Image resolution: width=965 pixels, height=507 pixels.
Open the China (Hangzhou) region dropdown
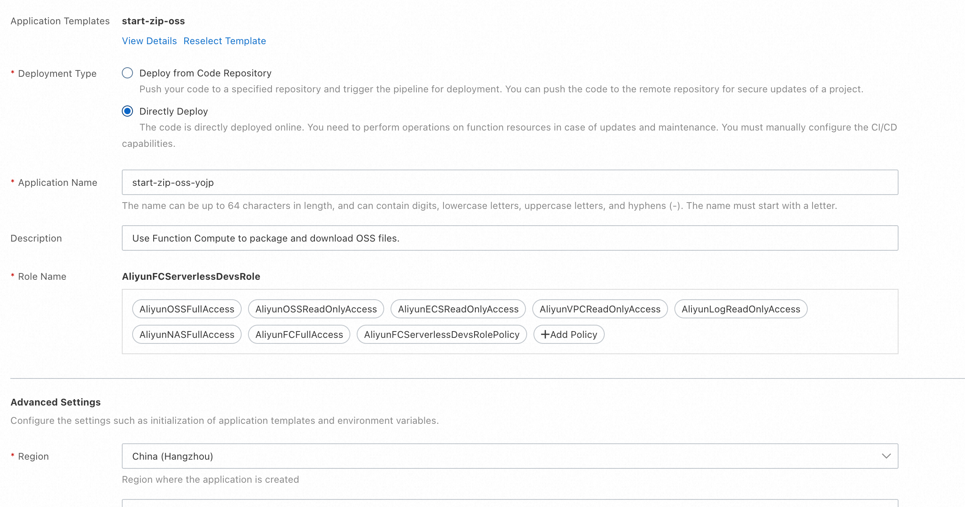tap(510, 456)
